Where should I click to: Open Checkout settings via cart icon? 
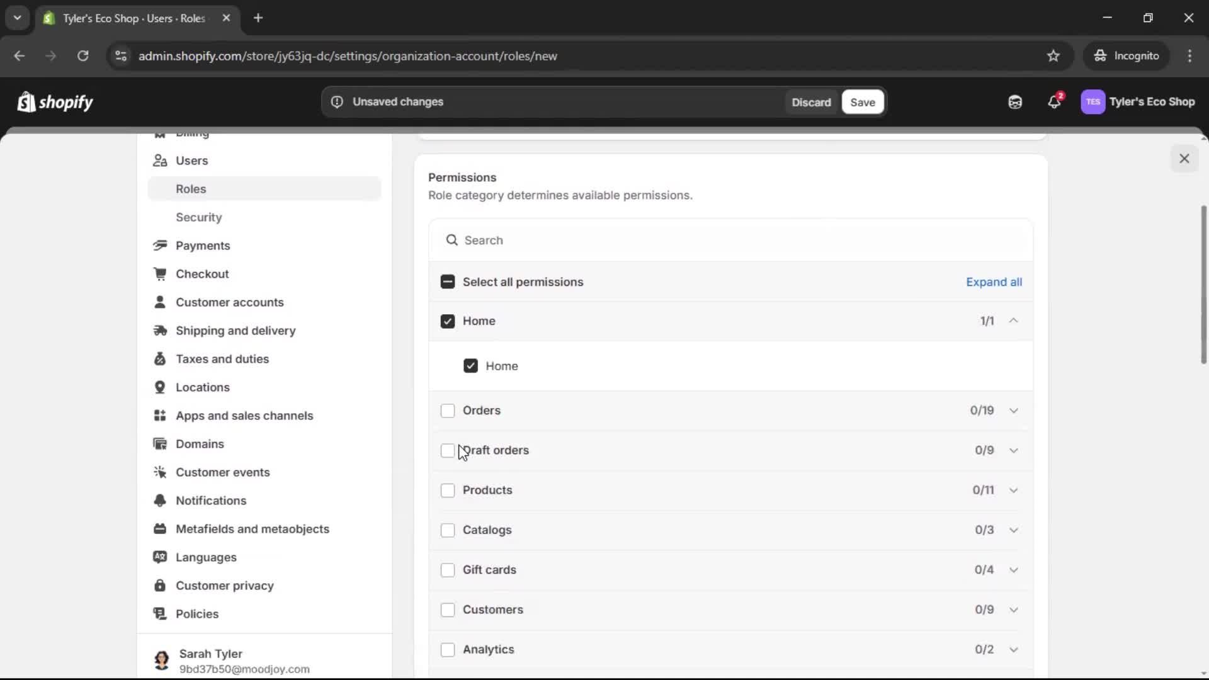pyautogui.click(x=161, y=274)
